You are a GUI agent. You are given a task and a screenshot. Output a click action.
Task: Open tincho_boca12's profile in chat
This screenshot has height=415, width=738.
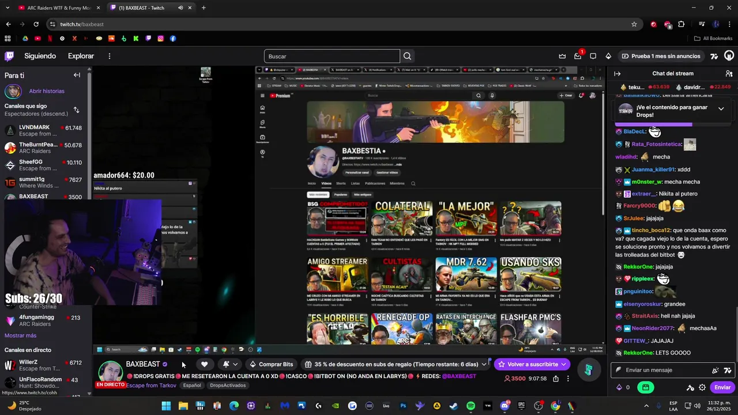pyautogui.click(x=652, y=231)
